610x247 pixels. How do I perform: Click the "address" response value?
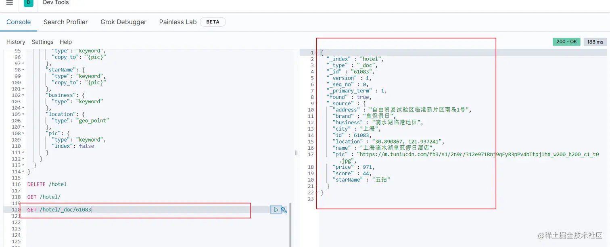click(x=418, y=110)
